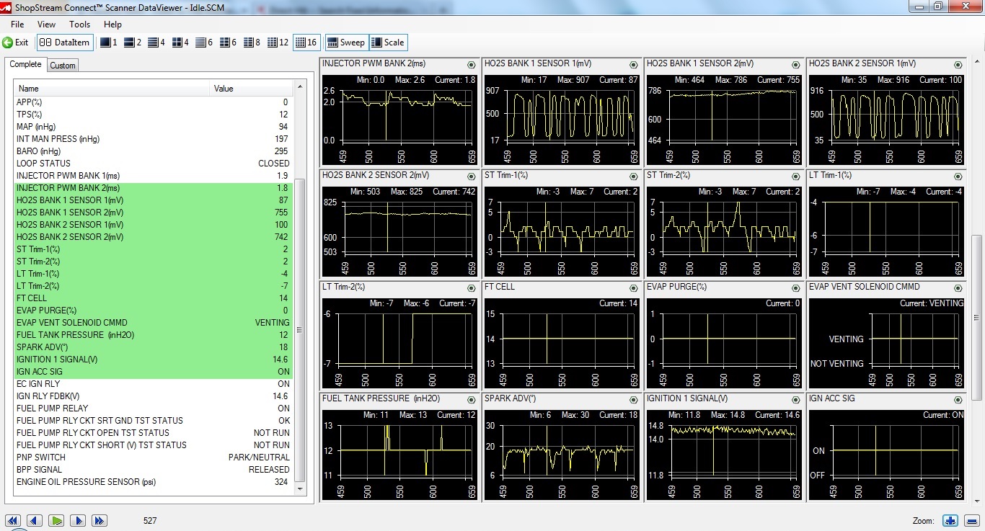985x531 pixels.
Task: Toggle the IGN ACC SIG graph radio button
Action: [958, 400]
